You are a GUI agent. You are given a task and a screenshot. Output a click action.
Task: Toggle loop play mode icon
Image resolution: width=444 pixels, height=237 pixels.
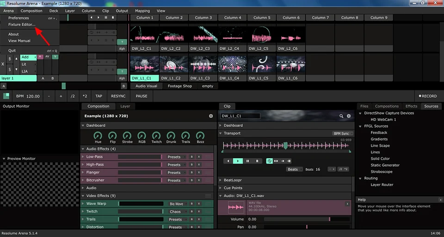[269, 161]
